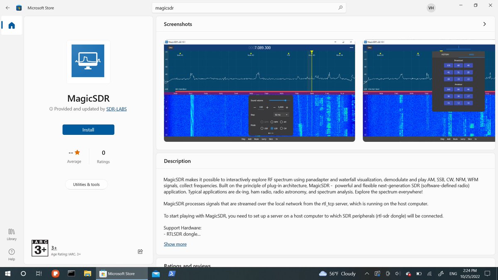Click the MagicSDR app title
The image size is (498, 280).
tap(88, 99)
